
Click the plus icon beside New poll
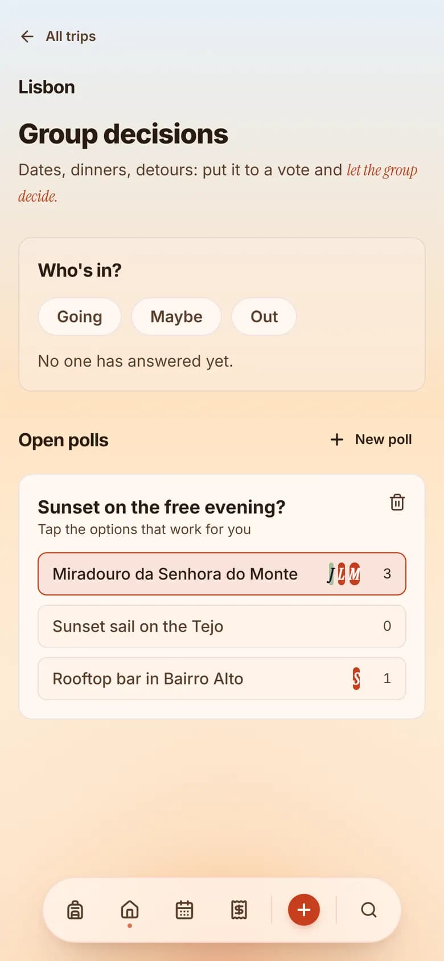[337, 440]
